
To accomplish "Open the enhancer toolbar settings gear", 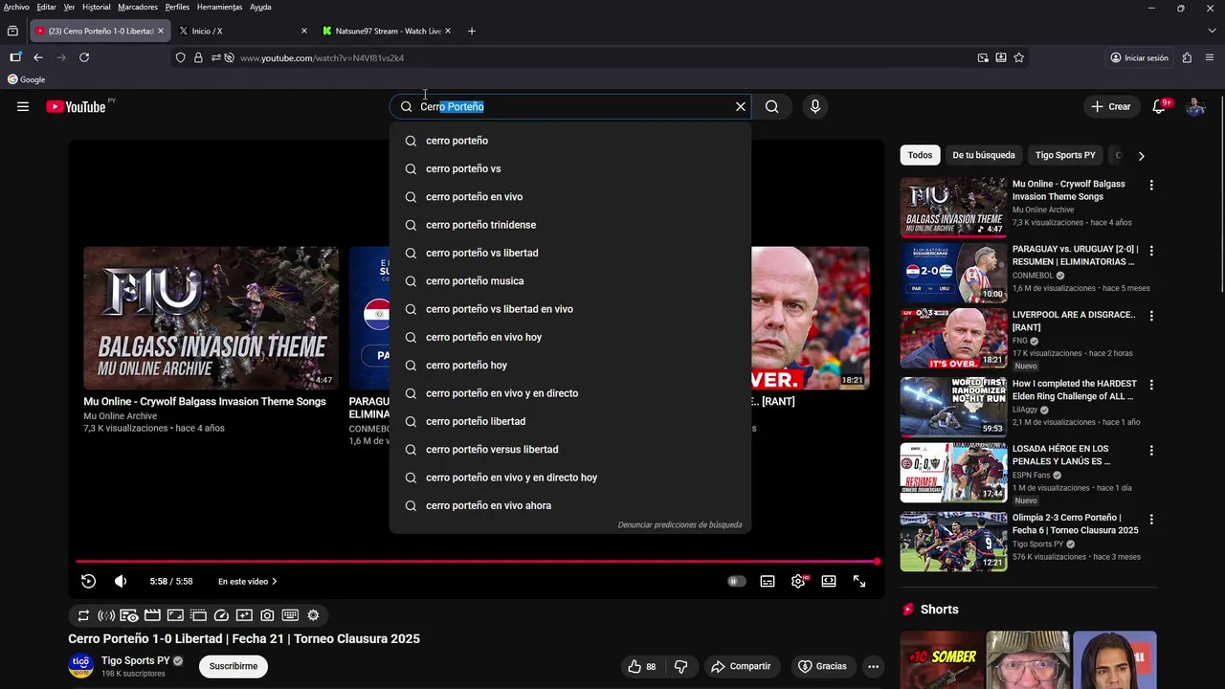I will pyautogui.click(x=313, y=615).
